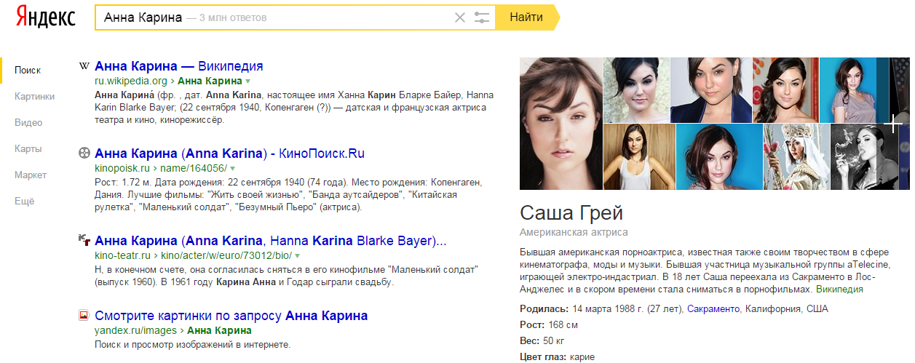The width and height of the screenshot is (915, 363).
Task: Click the Вес: 50 кг row
Action: [542, 341]
